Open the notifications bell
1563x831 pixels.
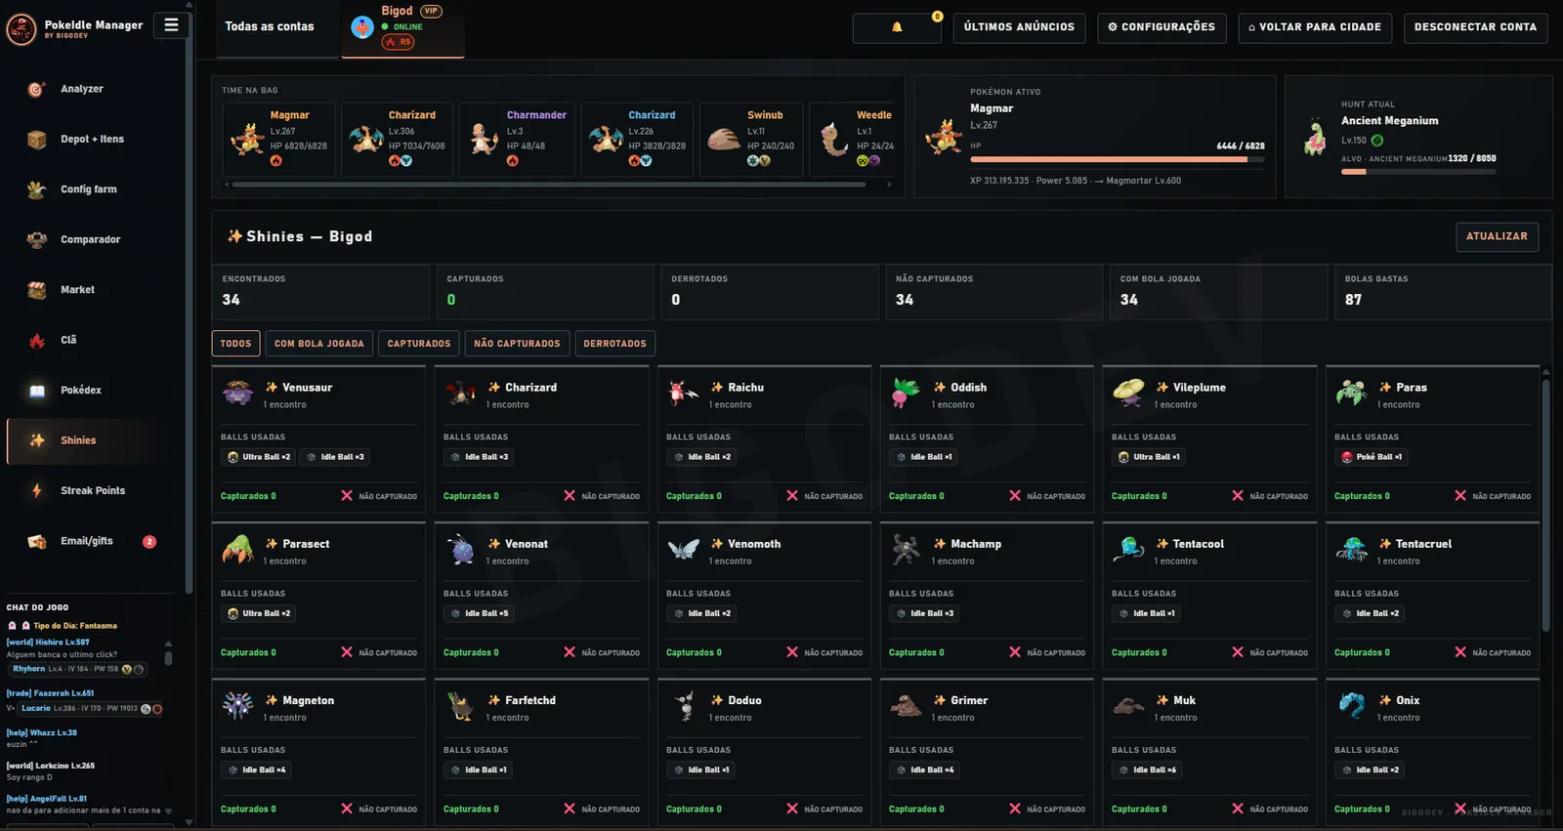coord(897,27)
